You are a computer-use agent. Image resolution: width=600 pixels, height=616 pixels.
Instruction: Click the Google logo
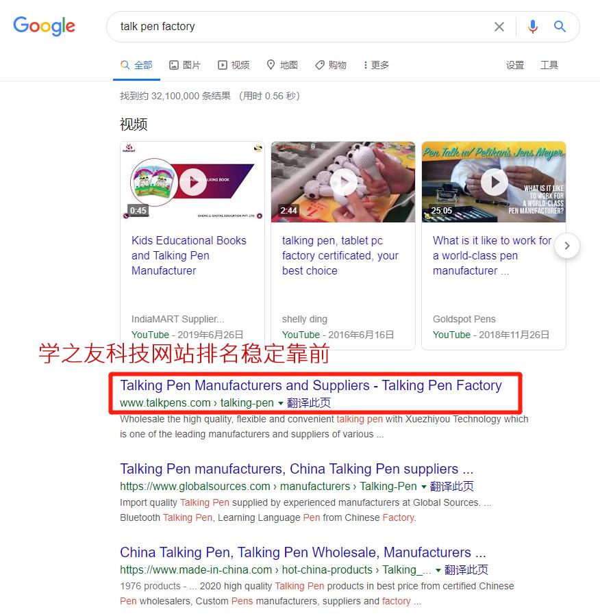coord(44,26)
